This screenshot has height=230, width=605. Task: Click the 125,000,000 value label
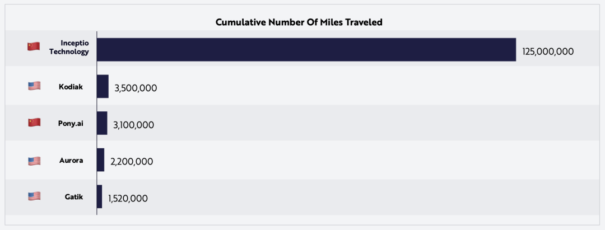tap(548, 51)
